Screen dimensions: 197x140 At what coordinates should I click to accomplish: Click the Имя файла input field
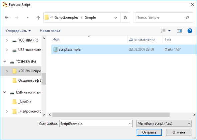96,124
